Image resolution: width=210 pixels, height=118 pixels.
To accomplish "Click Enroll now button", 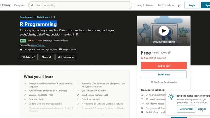I will click(164, 74).
